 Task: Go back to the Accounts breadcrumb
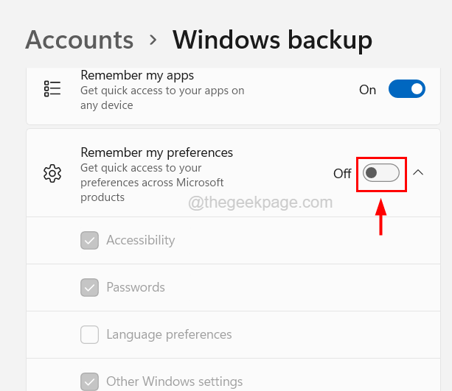[79, 39]
